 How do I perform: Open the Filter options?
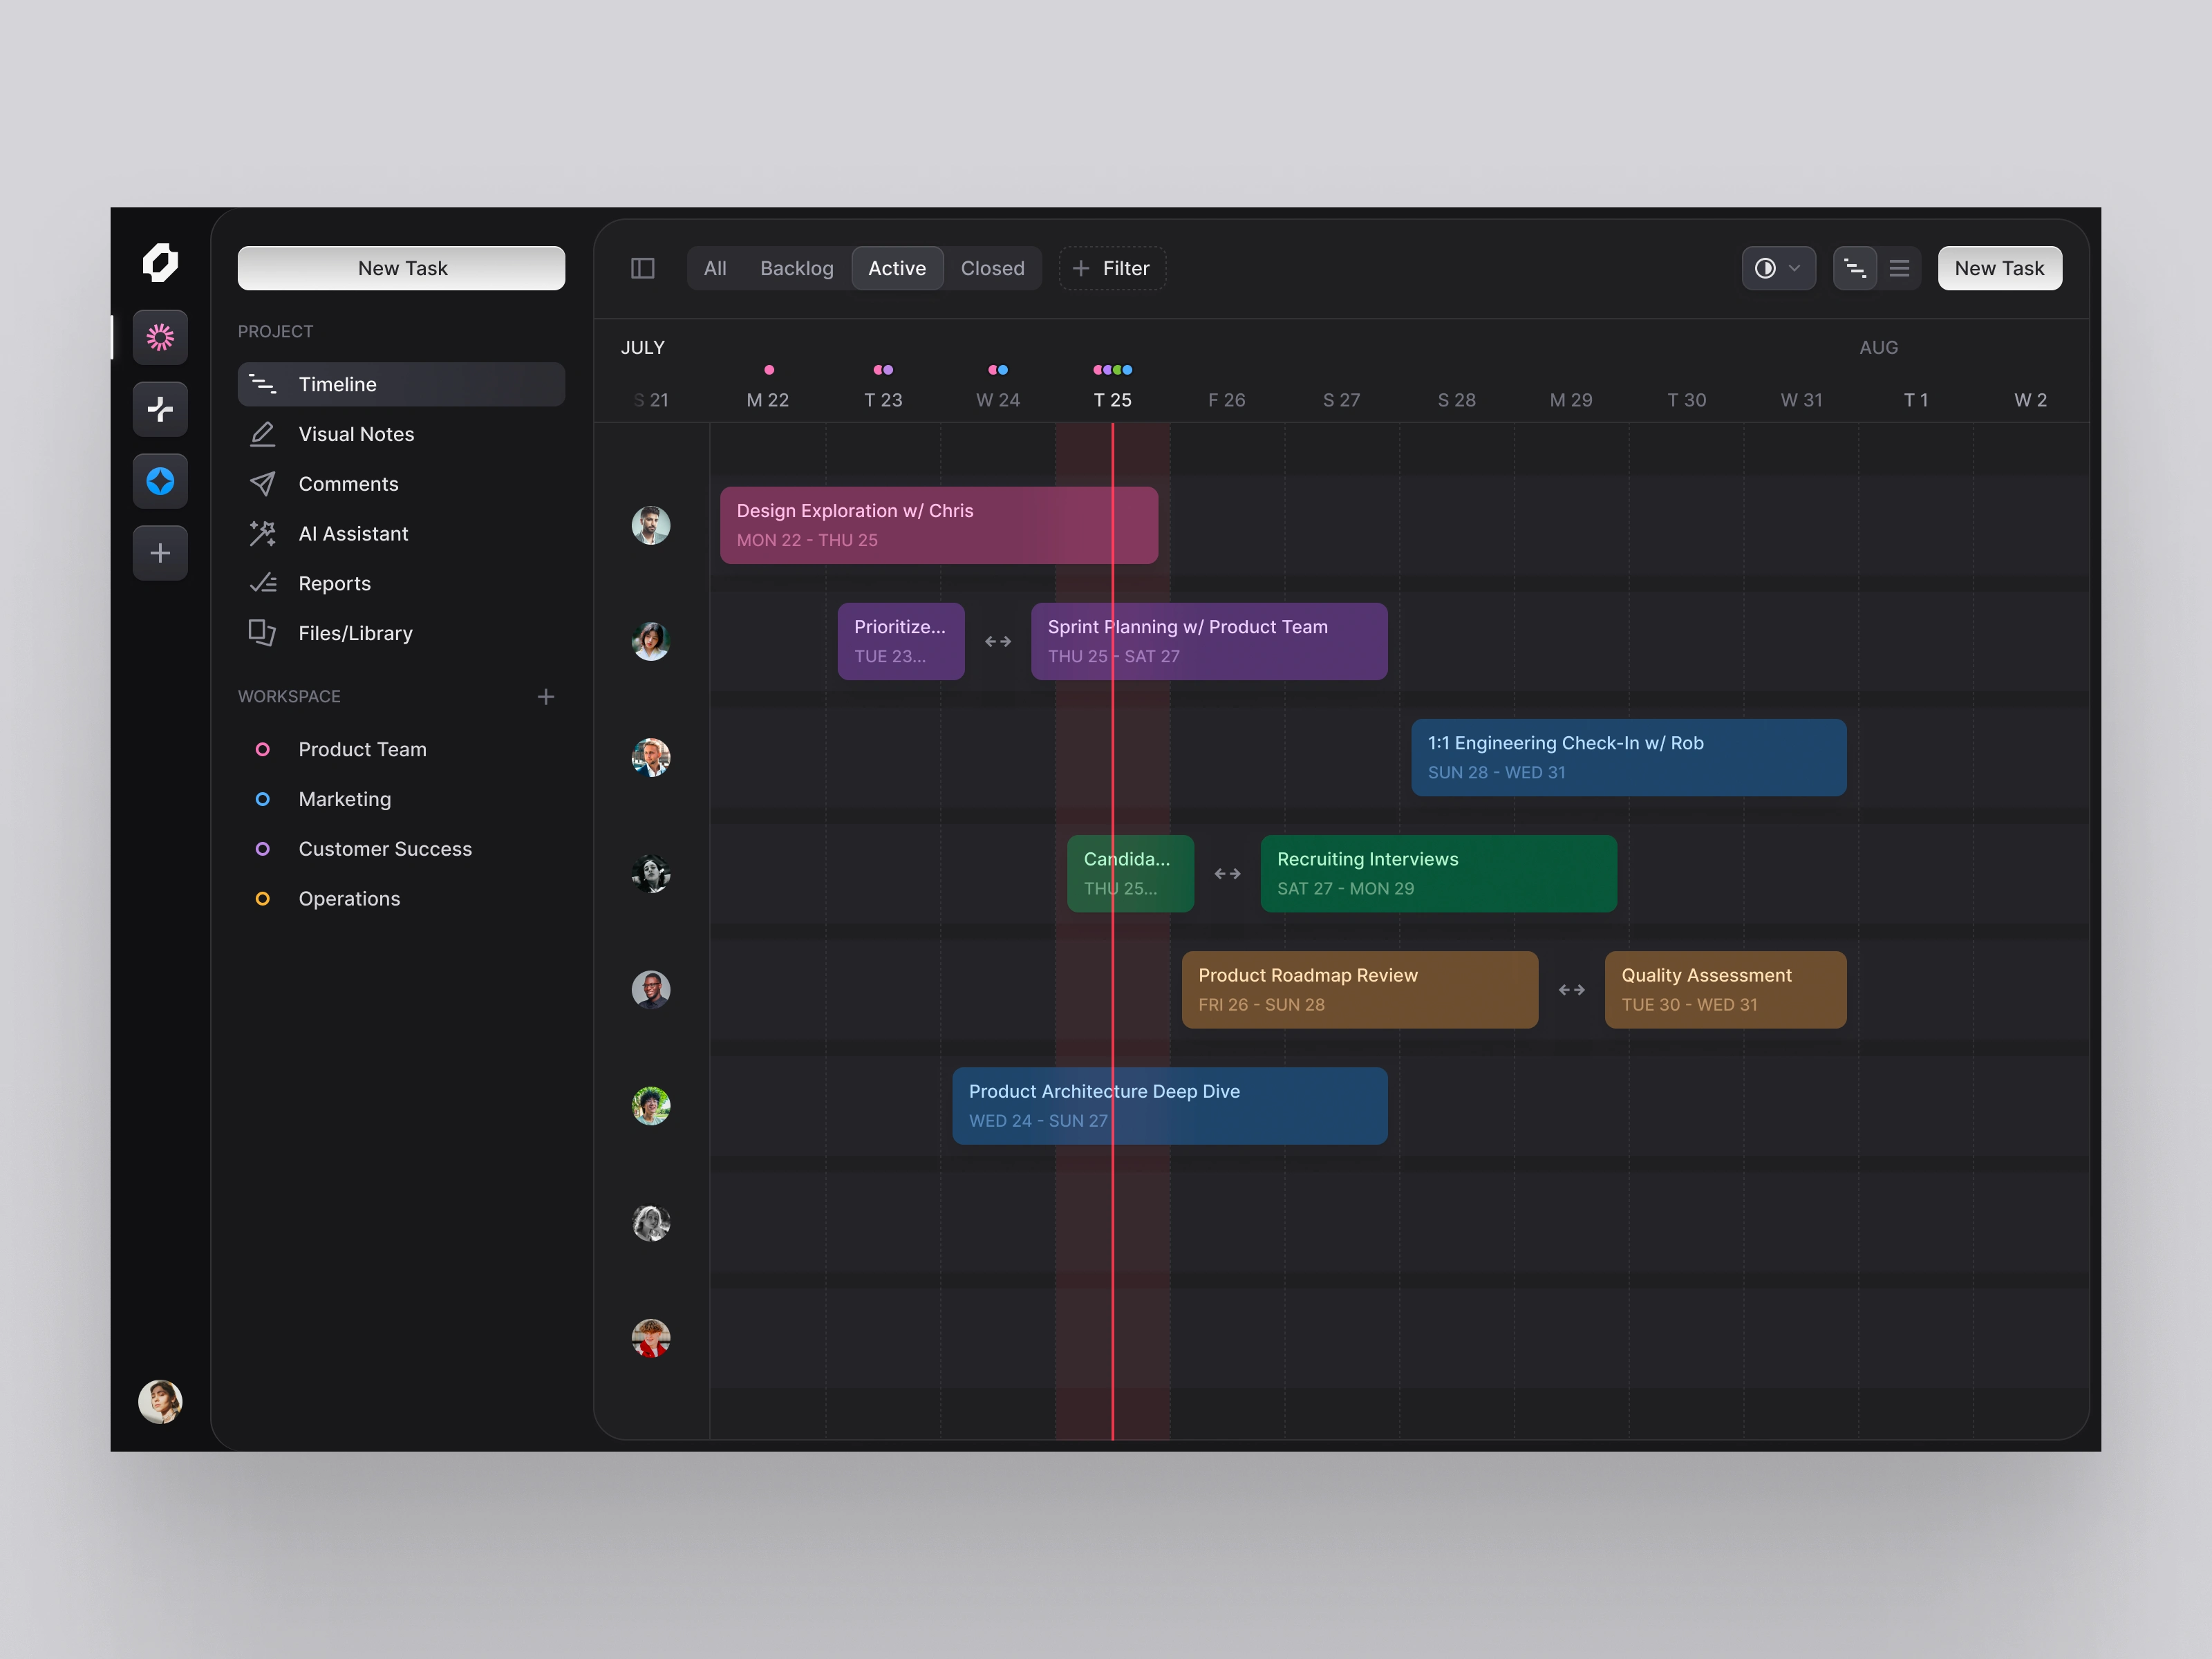1111,268
